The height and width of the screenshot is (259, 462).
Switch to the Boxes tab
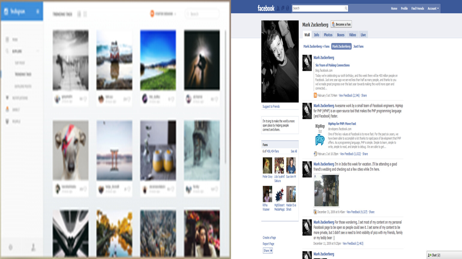(340, 35)
